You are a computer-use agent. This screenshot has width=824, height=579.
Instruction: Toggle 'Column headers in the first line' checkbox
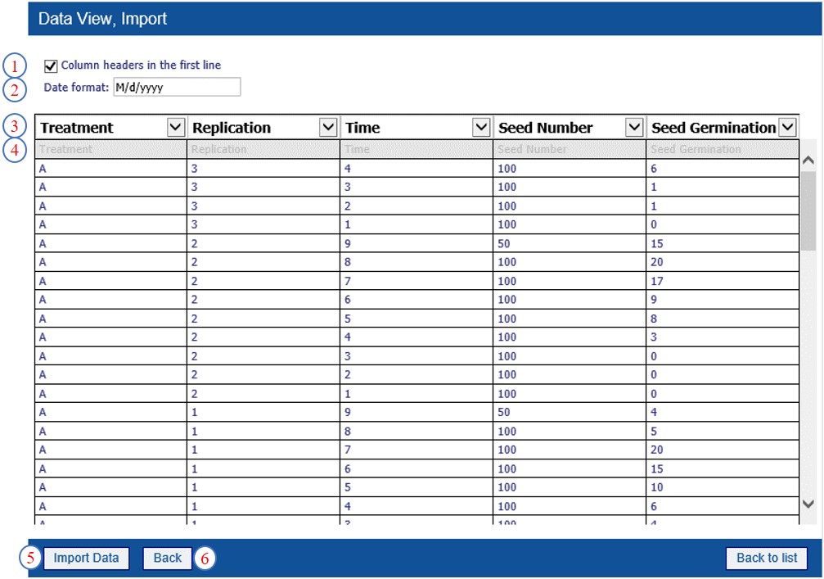[51, 66]
